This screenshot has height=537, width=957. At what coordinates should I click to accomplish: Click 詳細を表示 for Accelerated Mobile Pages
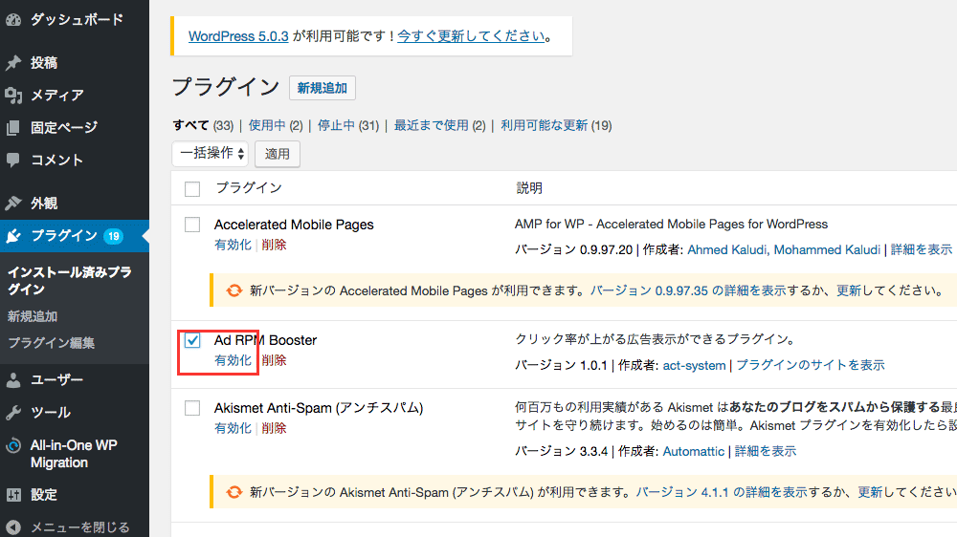[921, 249]
